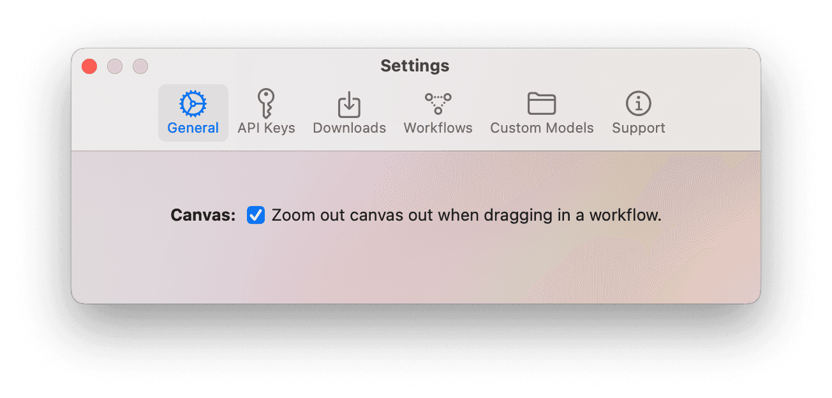Show the Workflows tab via its label

click(438, 128)
